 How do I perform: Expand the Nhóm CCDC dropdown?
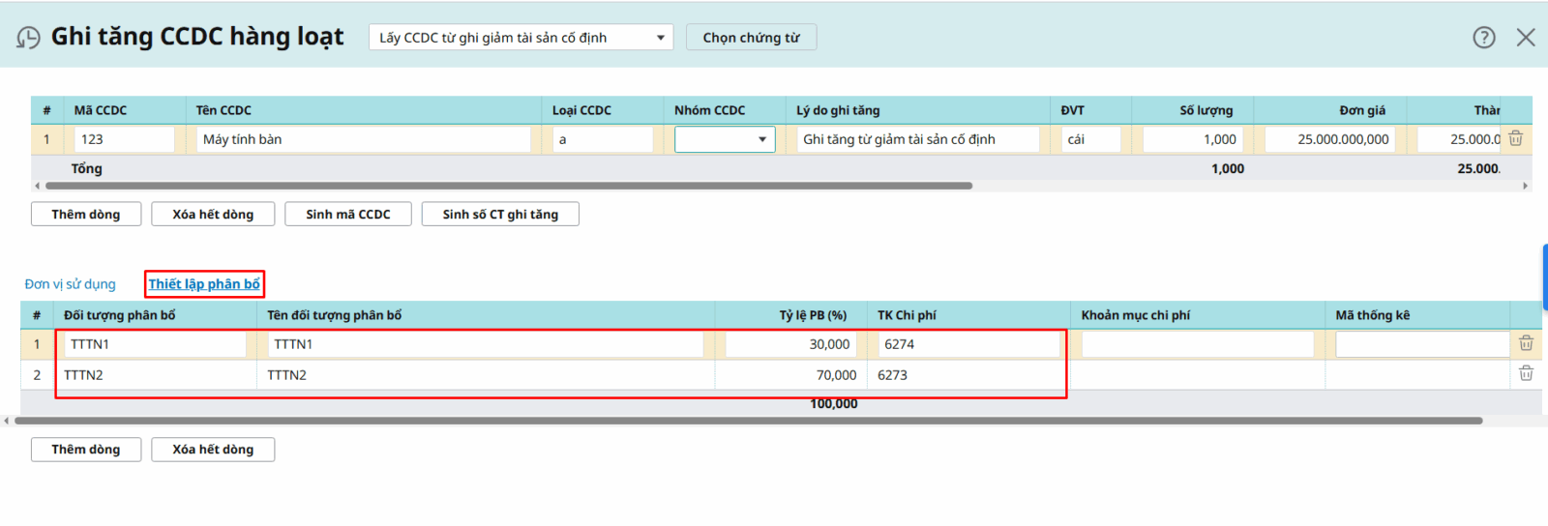761,139
